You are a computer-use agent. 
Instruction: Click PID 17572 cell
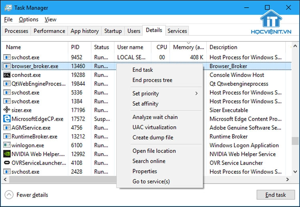(x=78, y=119)
